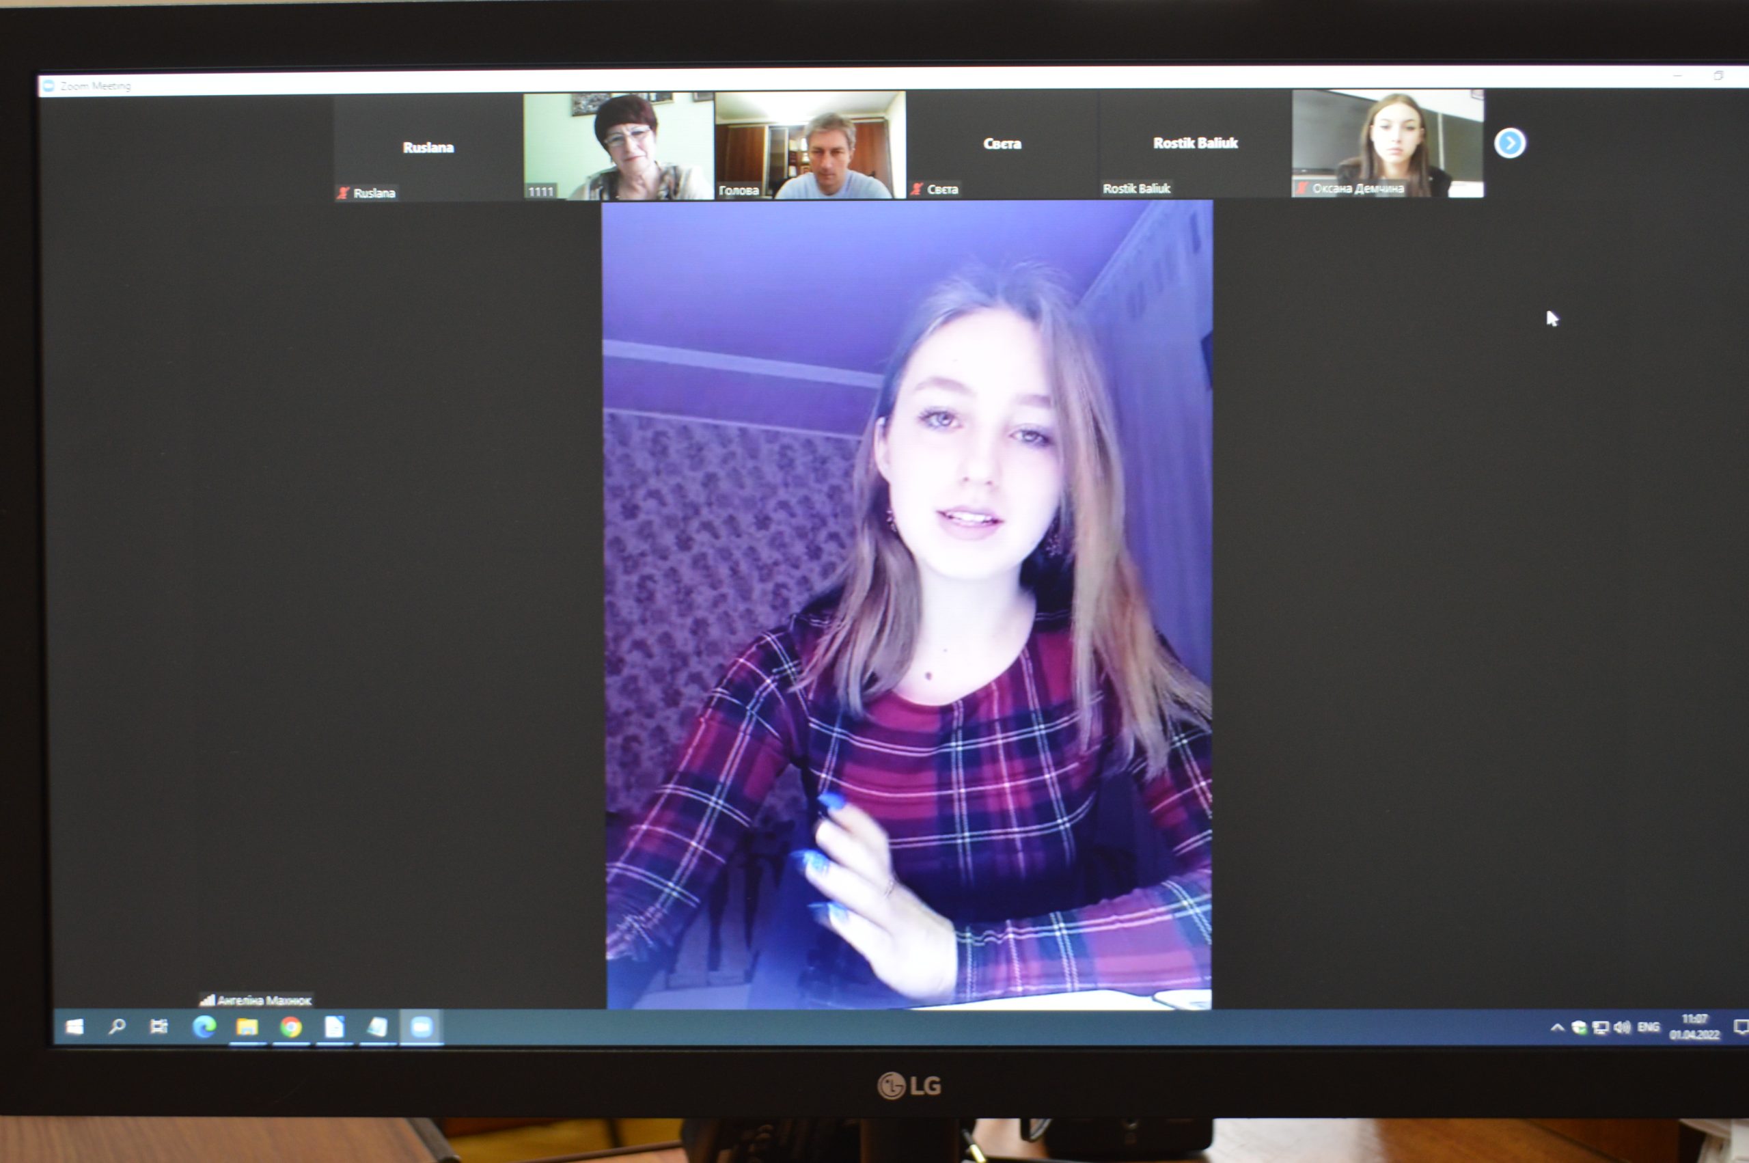The width and height of the screenshot is (1749, 1163).
Task: Select the Голова participant video thumbnail
Action: coord(810,145)
